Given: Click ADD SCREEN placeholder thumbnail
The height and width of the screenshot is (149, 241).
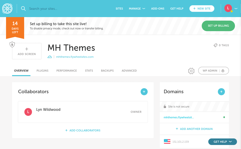Looking at the screenshot, I should pyautogui.click(x=27, y=51).
